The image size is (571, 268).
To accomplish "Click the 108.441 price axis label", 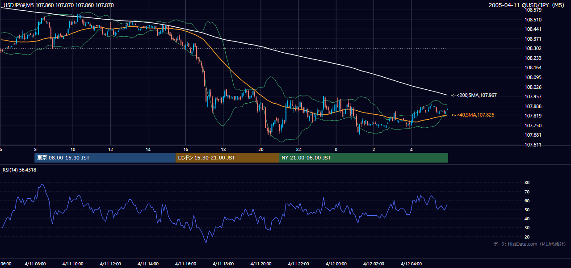I will pos(533,29).
